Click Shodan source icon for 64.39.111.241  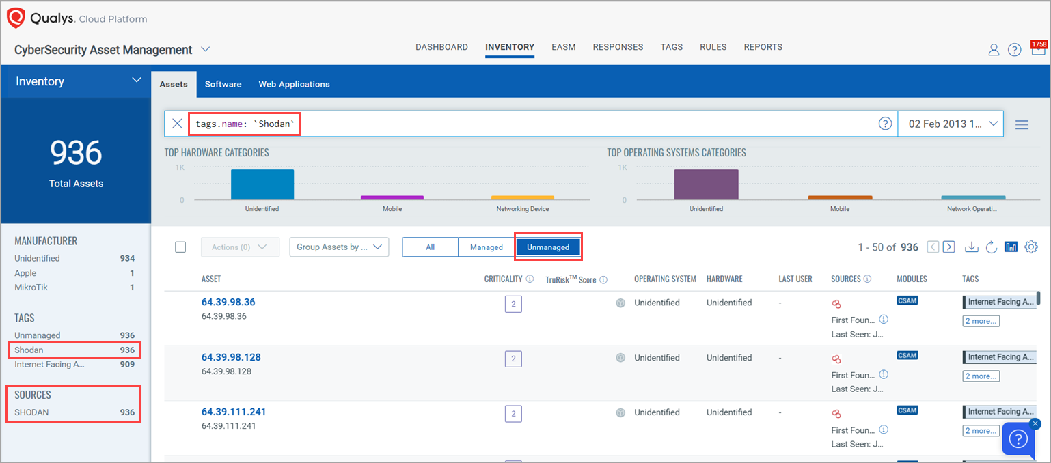pos(836,413)
